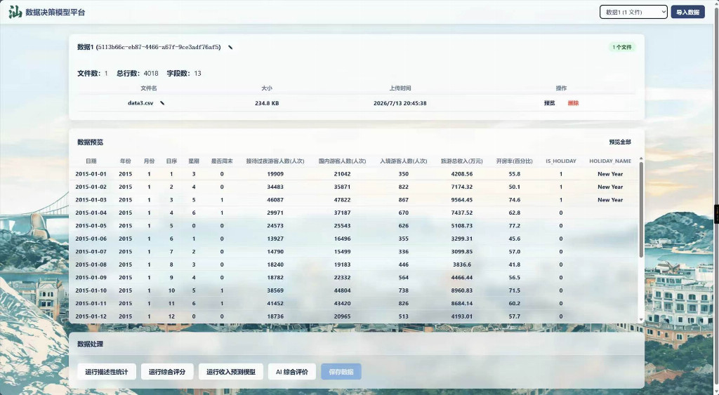This screenshot has width=719, height=395.
Task: Click the 日期 column header
Action: pyautogui.click(x=91, y=161)
